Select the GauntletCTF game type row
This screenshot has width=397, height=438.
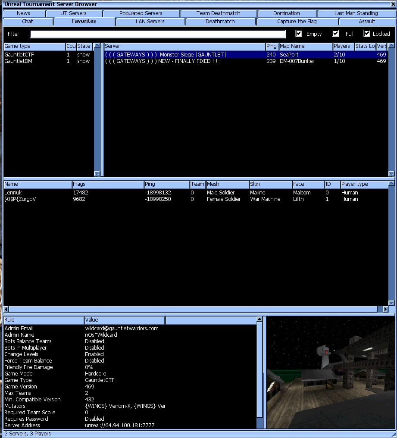[49, 54]
